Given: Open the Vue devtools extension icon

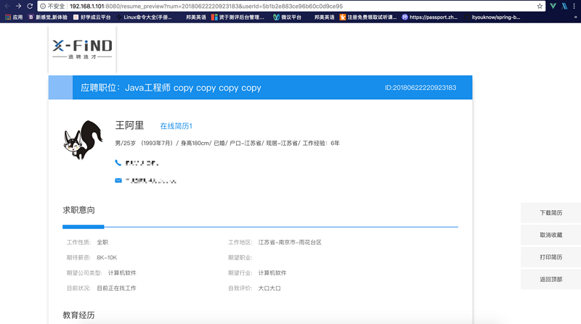Looking at the screenshot, I should (553, 6).
